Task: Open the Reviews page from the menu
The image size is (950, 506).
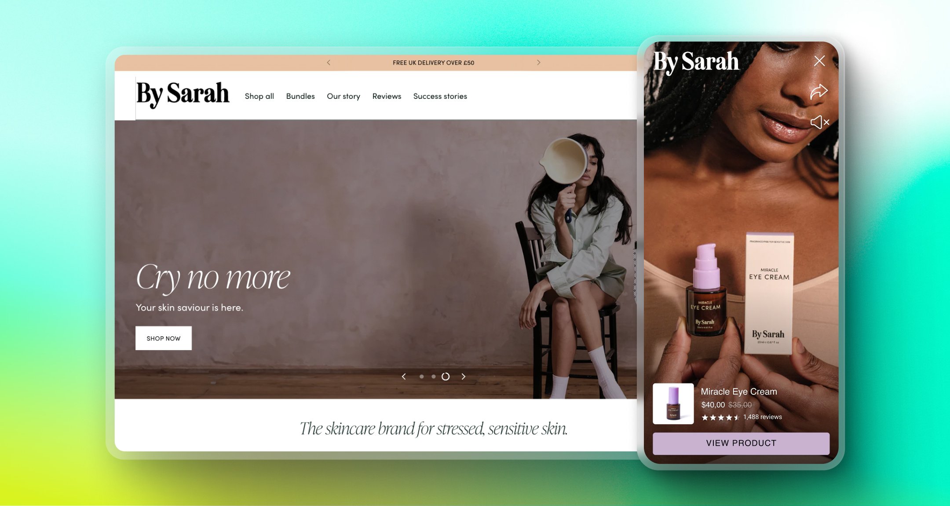Action: click(x=386, y=96)
